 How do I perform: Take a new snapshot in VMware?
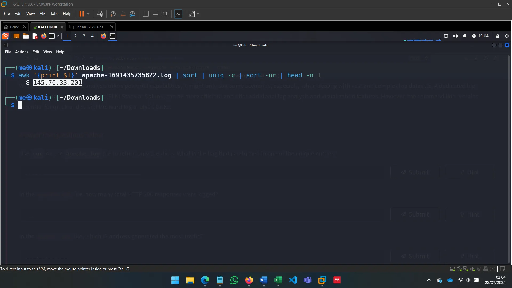113,14
